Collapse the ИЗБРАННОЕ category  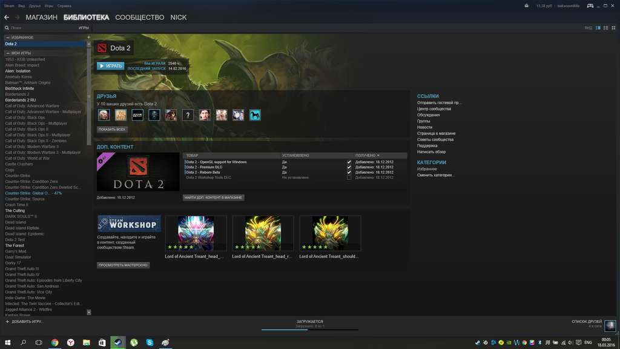[8, 38]
